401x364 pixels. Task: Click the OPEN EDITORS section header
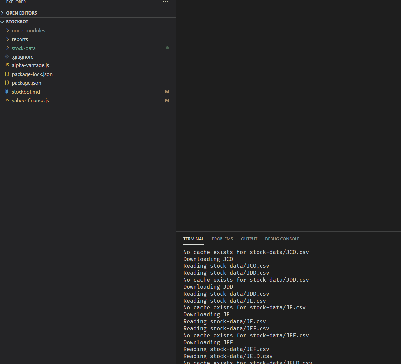[88, 13]
